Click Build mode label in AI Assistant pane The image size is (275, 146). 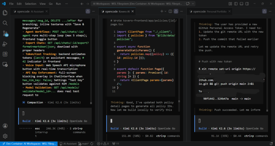pos(26,121)
